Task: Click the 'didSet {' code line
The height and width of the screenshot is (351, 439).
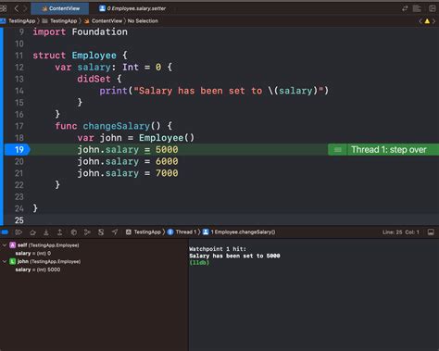Action: pyautogui.click(x=99, y=79)
